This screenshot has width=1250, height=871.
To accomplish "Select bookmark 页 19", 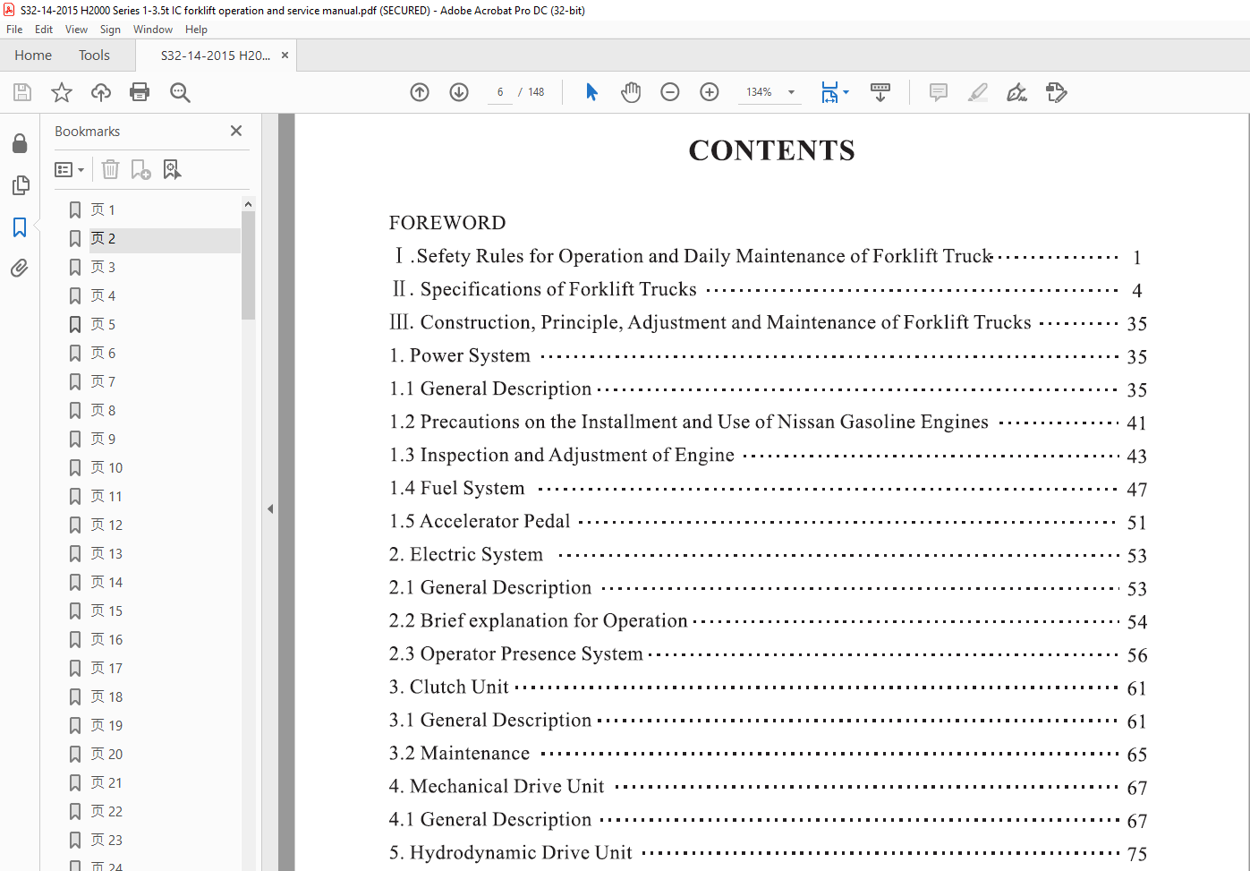I will coord(106,725).
